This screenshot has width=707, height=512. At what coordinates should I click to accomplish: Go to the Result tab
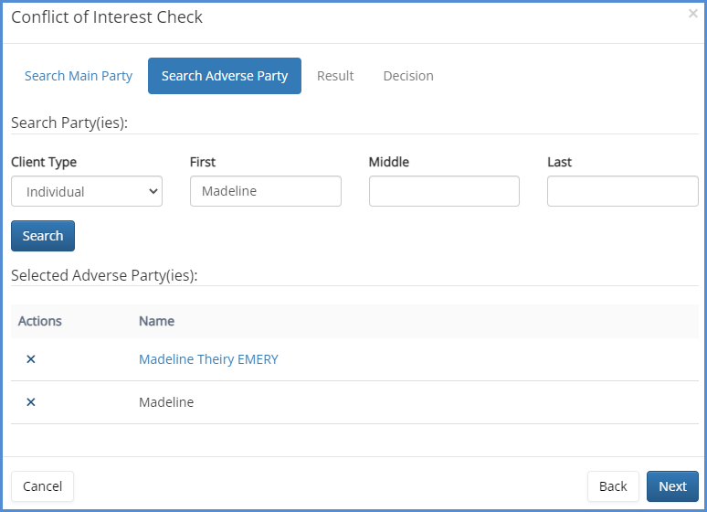pos(335,76)
